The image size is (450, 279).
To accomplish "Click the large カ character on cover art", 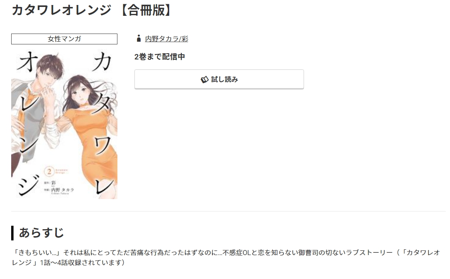I will [102, 63].
